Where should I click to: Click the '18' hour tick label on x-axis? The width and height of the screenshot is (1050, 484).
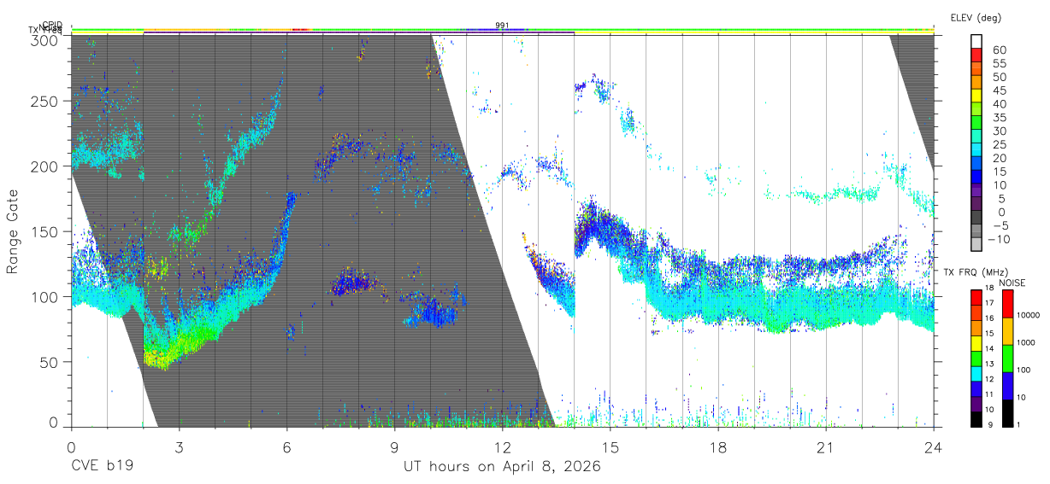coord(717,446)
